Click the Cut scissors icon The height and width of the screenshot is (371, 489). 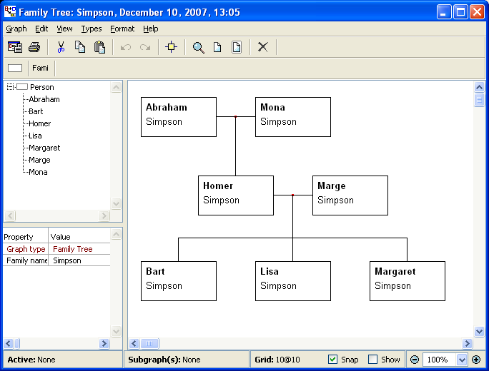tap(61, 47)
